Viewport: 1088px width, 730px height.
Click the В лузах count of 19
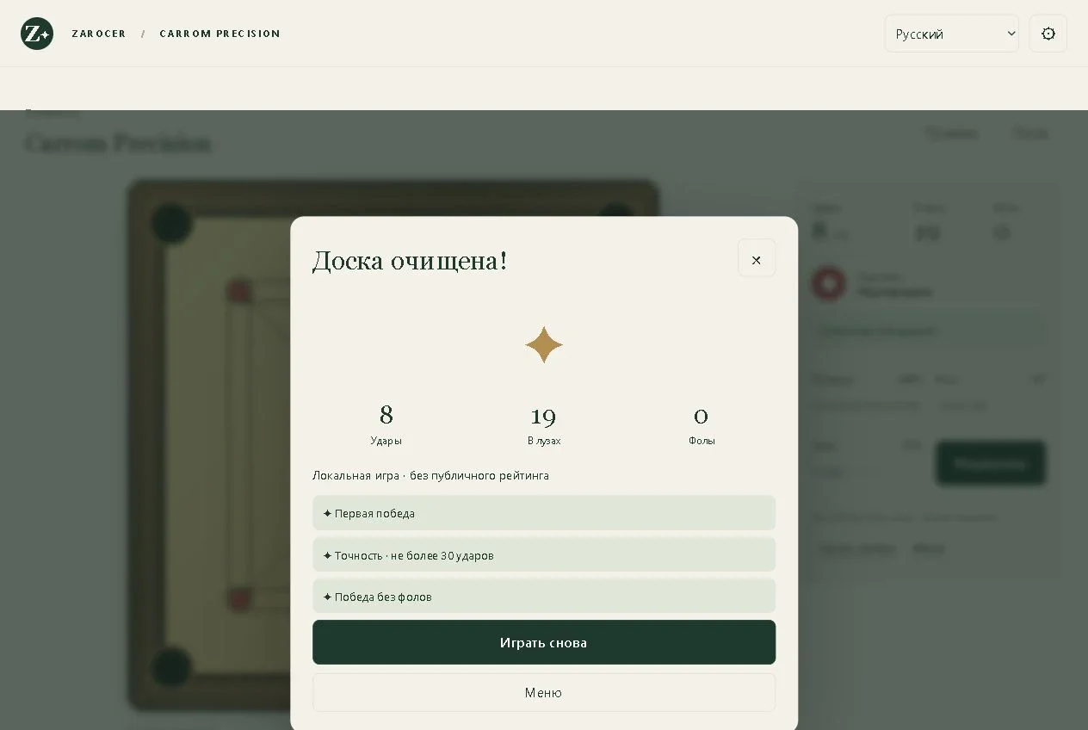[x=543, y=417]
